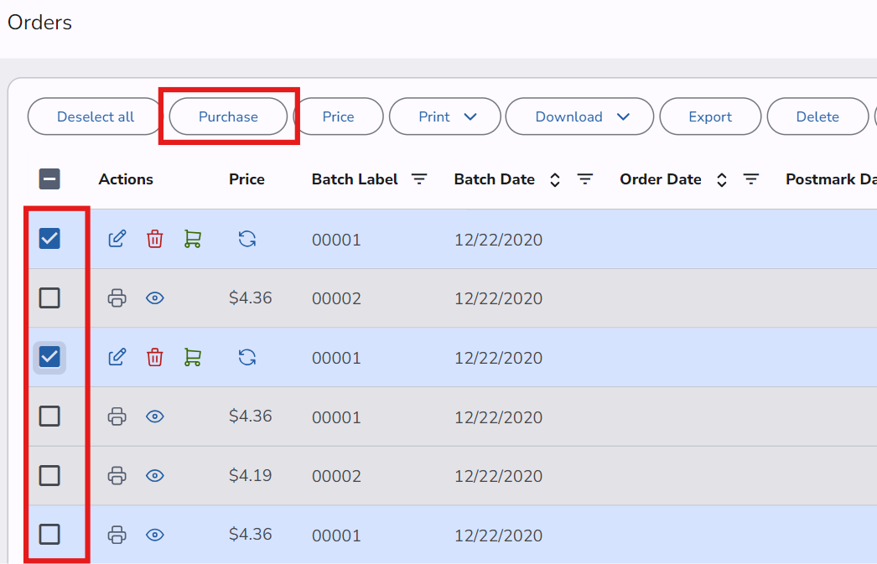Sort by Order Date column arrows
This screenshot has width=877, height=564.
click(721, 179)
